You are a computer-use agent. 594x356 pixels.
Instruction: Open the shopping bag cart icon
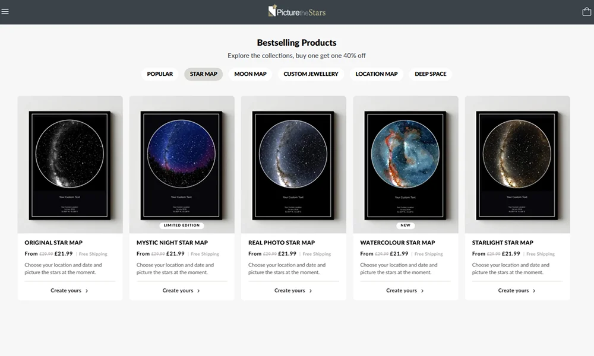pyautogui.click(x=586, y=12)
